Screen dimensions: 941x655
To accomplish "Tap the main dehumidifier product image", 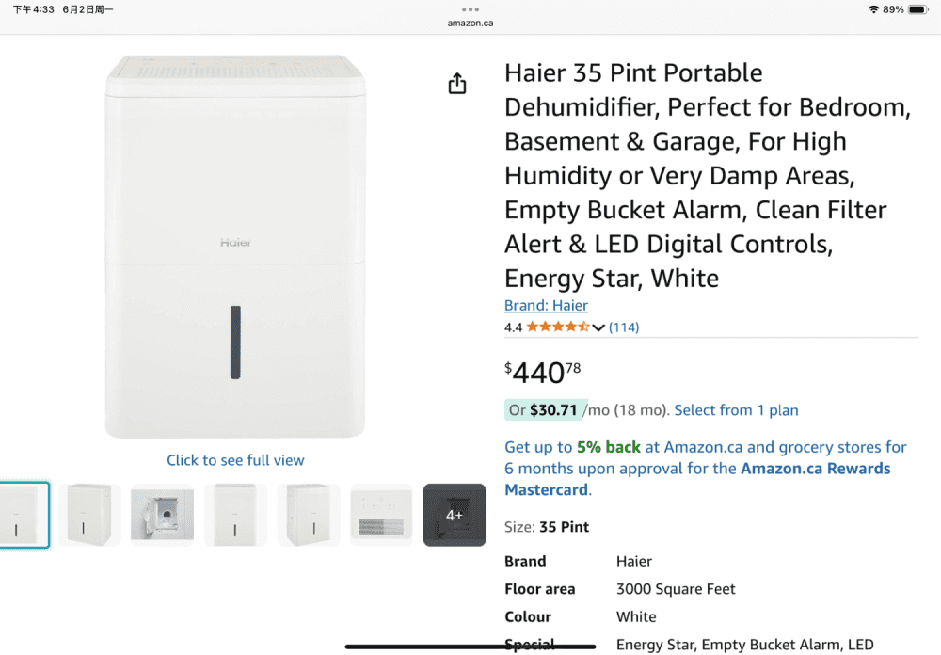I will pyautogui.click(x=234, y=247).
